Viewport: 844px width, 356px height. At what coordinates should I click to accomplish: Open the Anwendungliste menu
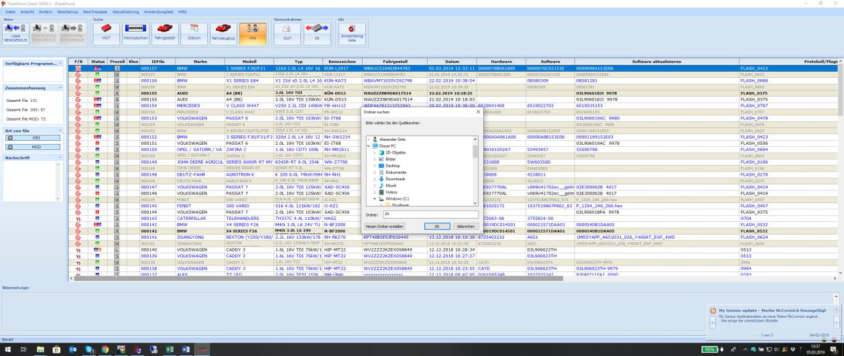coord(159,12)
